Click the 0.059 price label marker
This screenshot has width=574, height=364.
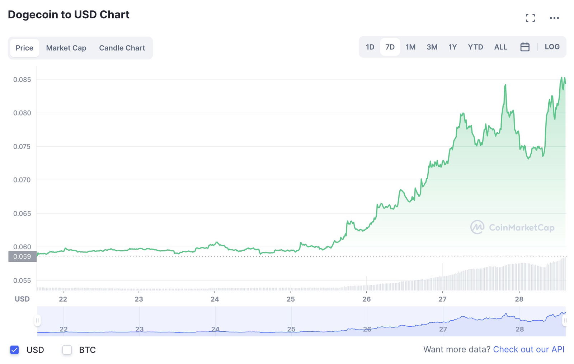(x=22, y=256)
